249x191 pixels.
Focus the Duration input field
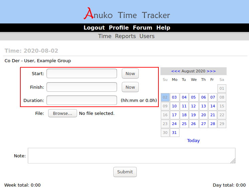82,101
